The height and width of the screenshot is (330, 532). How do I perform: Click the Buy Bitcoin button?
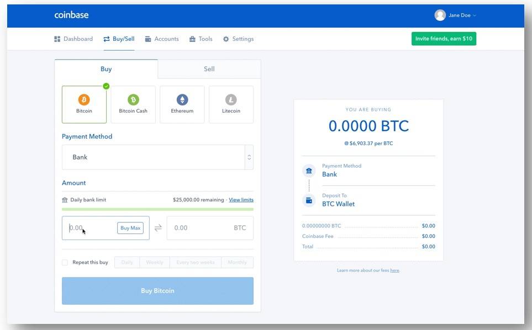157,291
